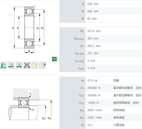142x129 pixels.
Task: Click the 参考速度 description text
Action: coord(119,118)
